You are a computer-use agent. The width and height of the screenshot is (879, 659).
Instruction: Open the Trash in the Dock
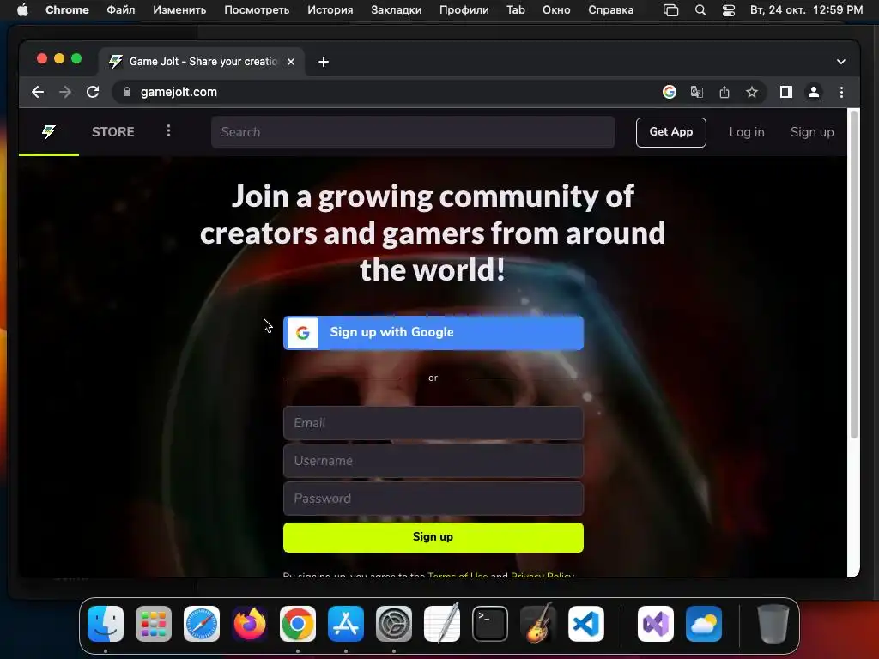pyautogui.click(x=773, y=624)
